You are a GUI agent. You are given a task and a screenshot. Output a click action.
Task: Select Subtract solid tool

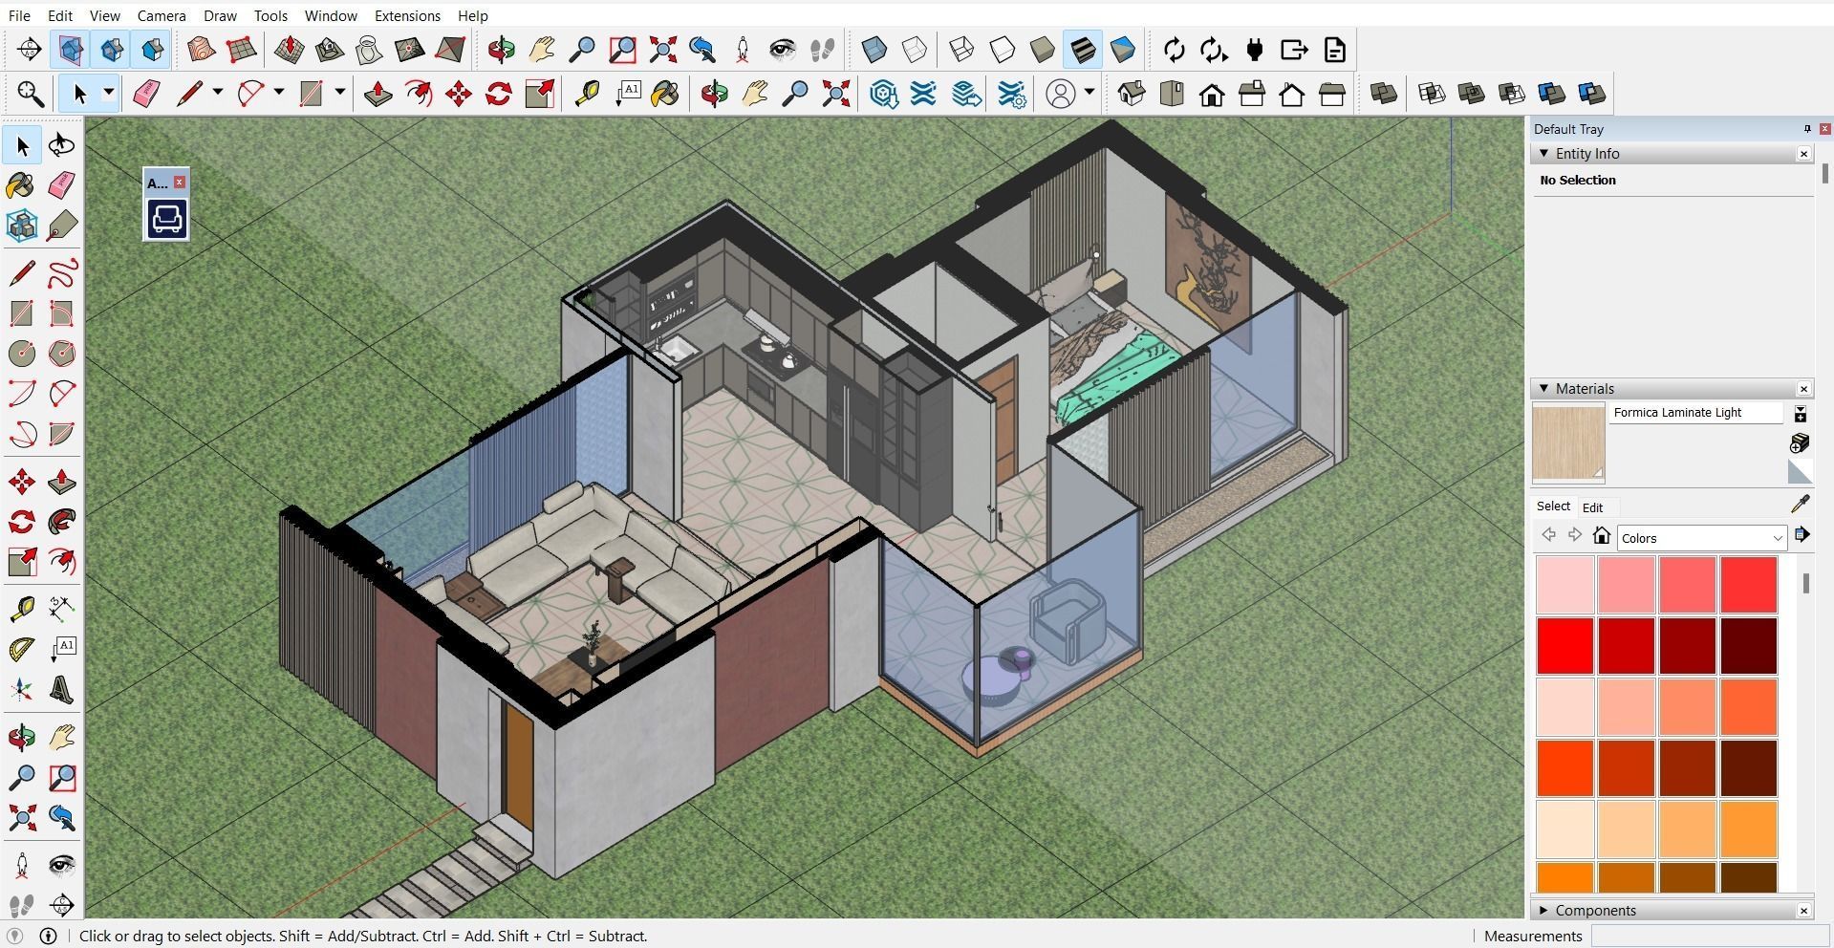tap(1511, 94)
